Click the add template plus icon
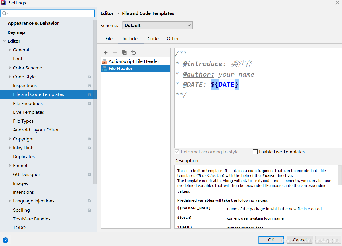This screenshot has width=342, height=246. point(106,53)
